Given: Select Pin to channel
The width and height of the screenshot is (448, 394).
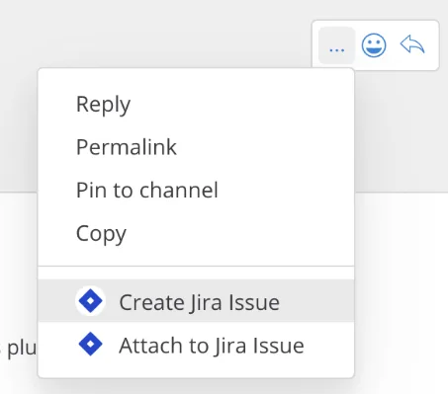Looking at the screenshot, I should click(196, 190).
